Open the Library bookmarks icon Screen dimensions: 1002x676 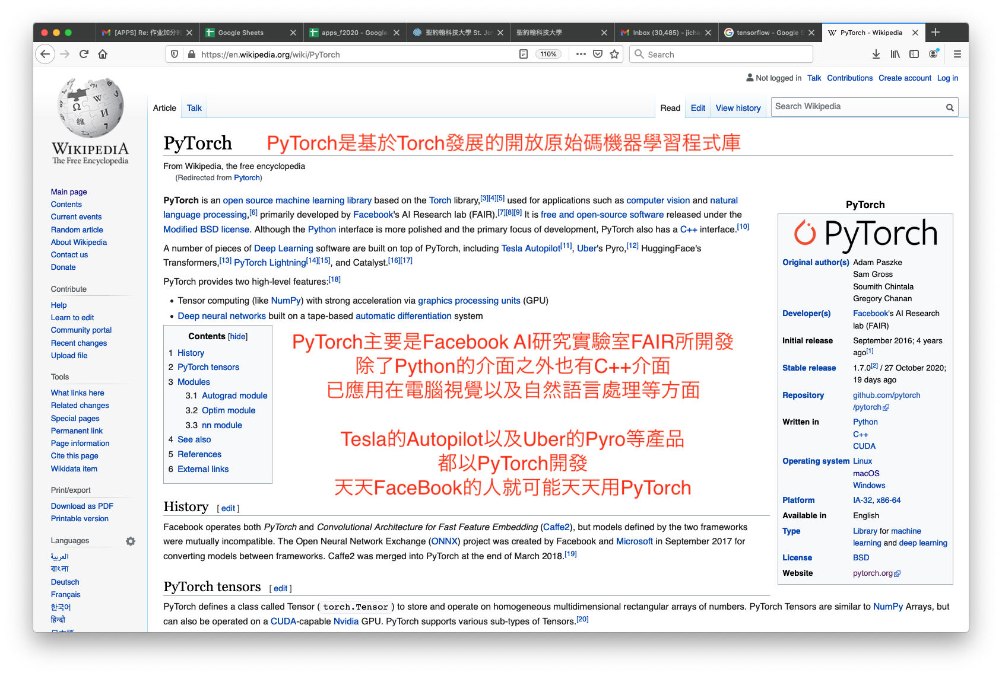[895, 54]
